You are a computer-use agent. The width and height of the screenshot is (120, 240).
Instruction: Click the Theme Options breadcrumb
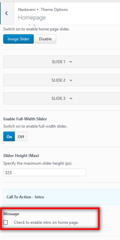[54, 10]
